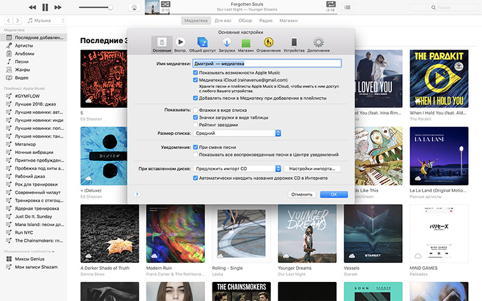Switch to the Медиатека tab

pos(196,20)
